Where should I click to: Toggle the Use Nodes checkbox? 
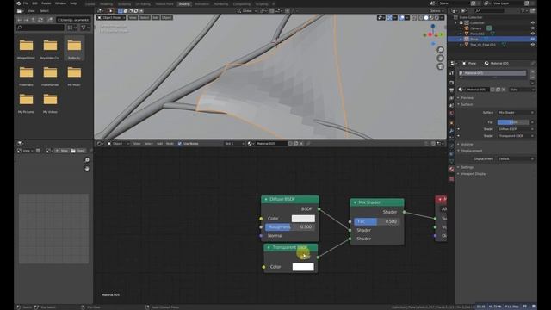tap(180, 144)
